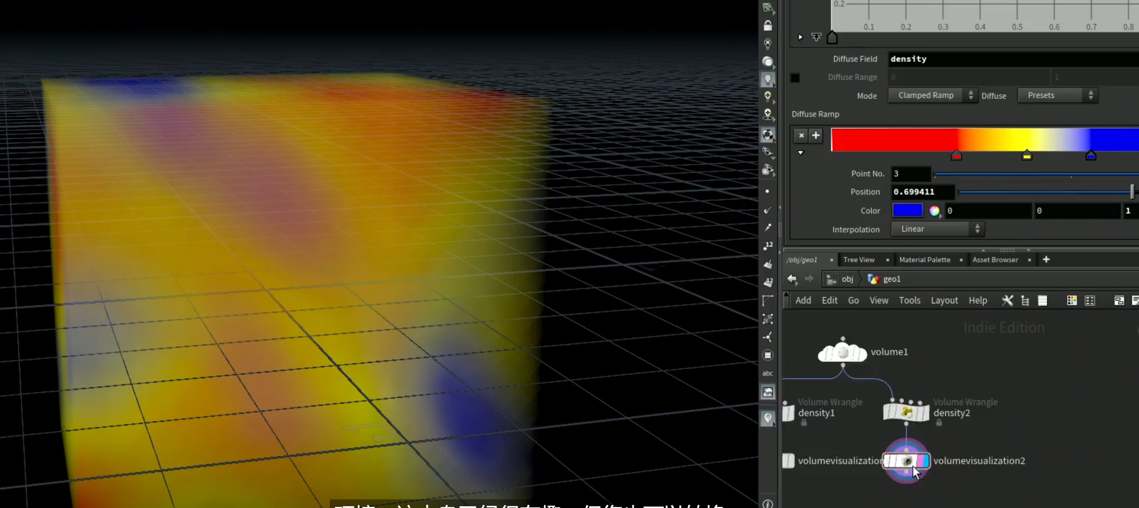Add a new ramp point with plus
This screenshot has width=1139, height=508.
click(816, 135)
